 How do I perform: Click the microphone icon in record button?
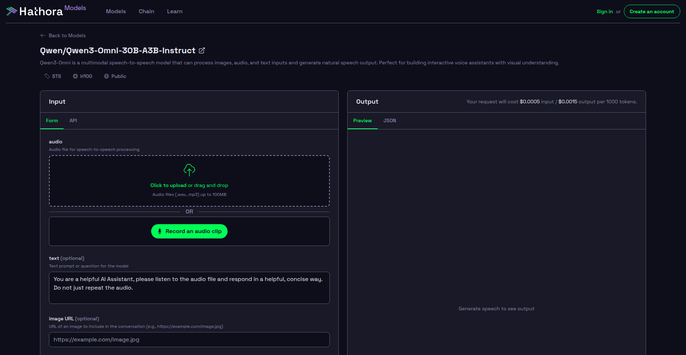tap(160, 231)
